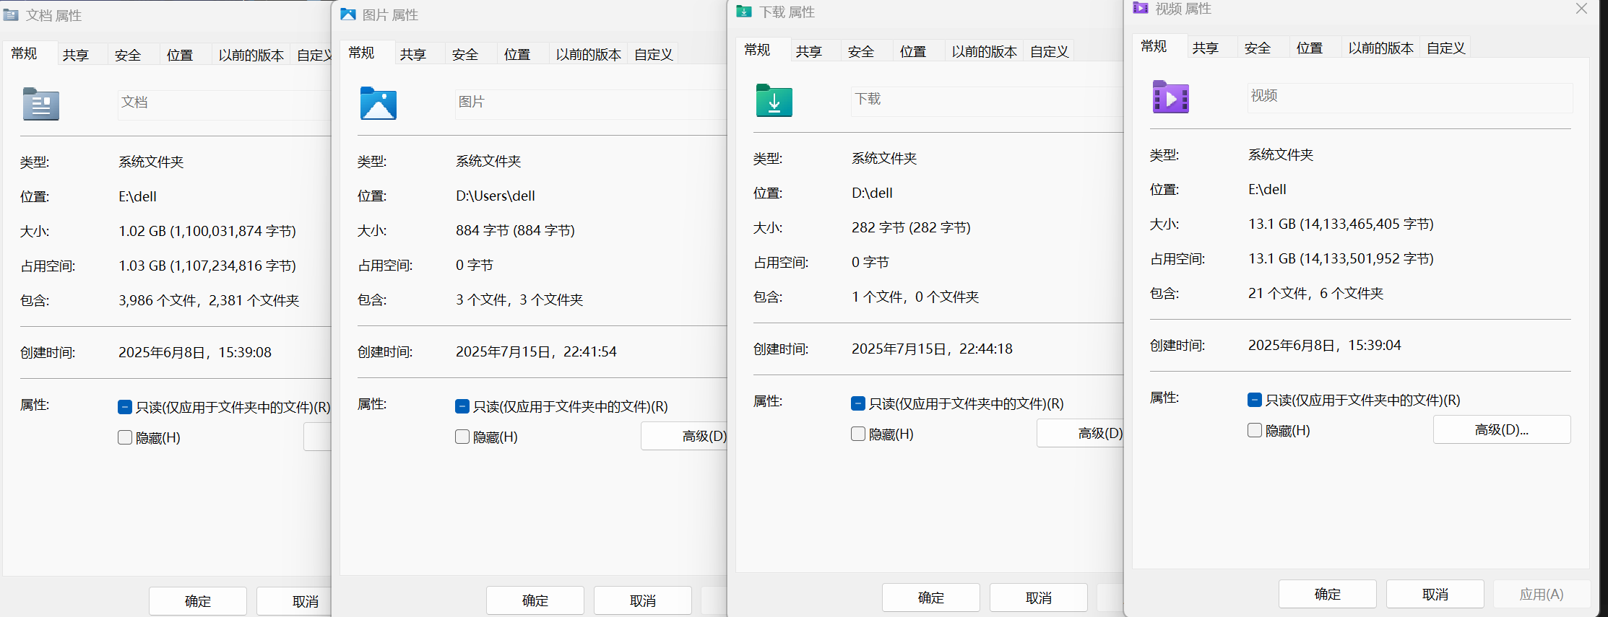Click 应用(A) button in 视频 属性
The height and width of the screenshot is (617, 1608).
1542,594
